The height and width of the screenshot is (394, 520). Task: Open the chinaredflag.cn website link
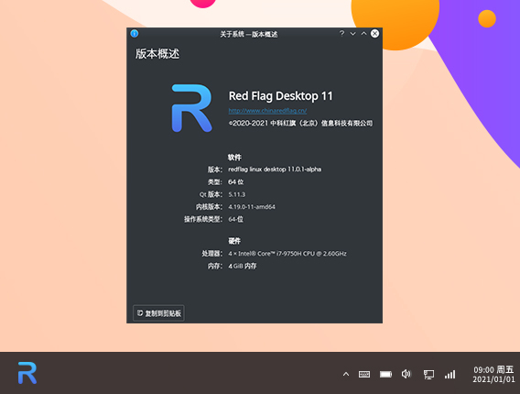point(267,111)
